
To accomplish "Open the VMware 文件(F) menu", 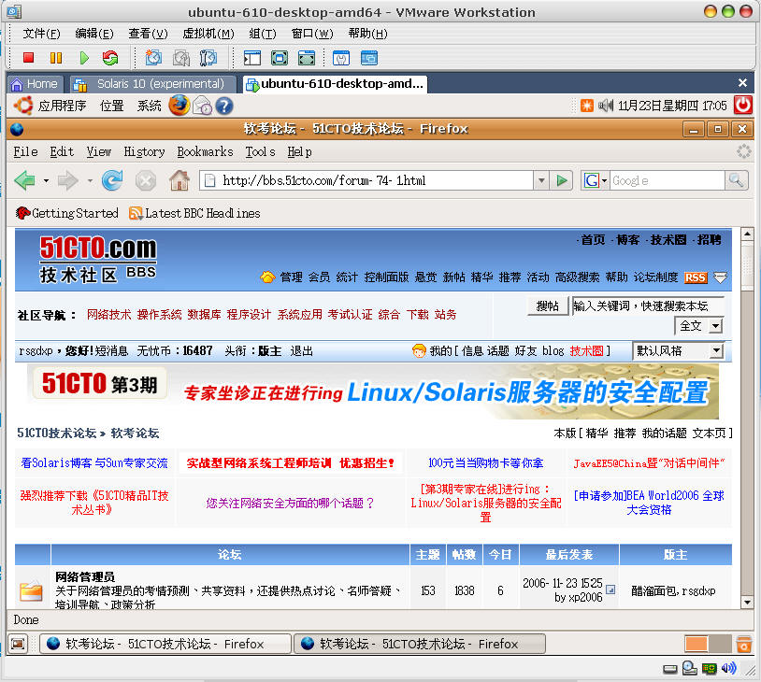I will 42,34.
